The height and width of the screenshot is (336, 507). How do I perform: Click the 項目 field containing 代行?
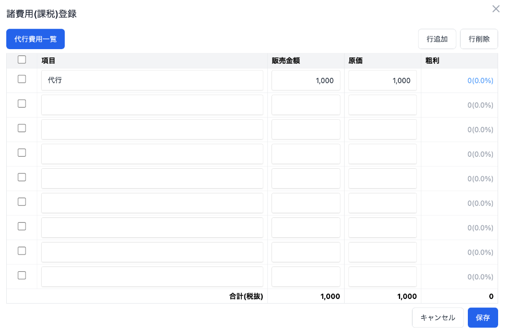(x=152, y=80)
